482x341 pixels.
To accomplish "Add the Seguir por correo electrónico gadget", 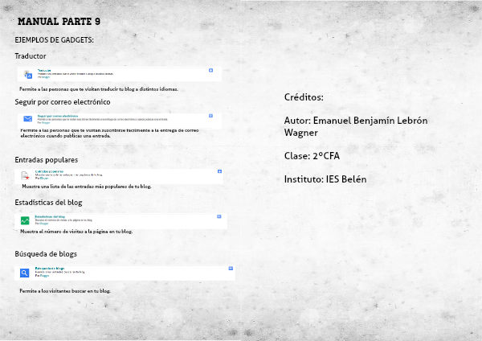I will (x=210, y=116).
